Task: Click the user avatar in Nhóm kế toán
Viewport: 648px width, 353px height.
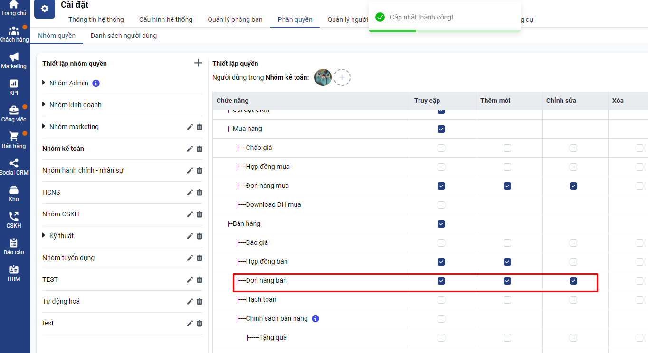Action: (323, 77)
